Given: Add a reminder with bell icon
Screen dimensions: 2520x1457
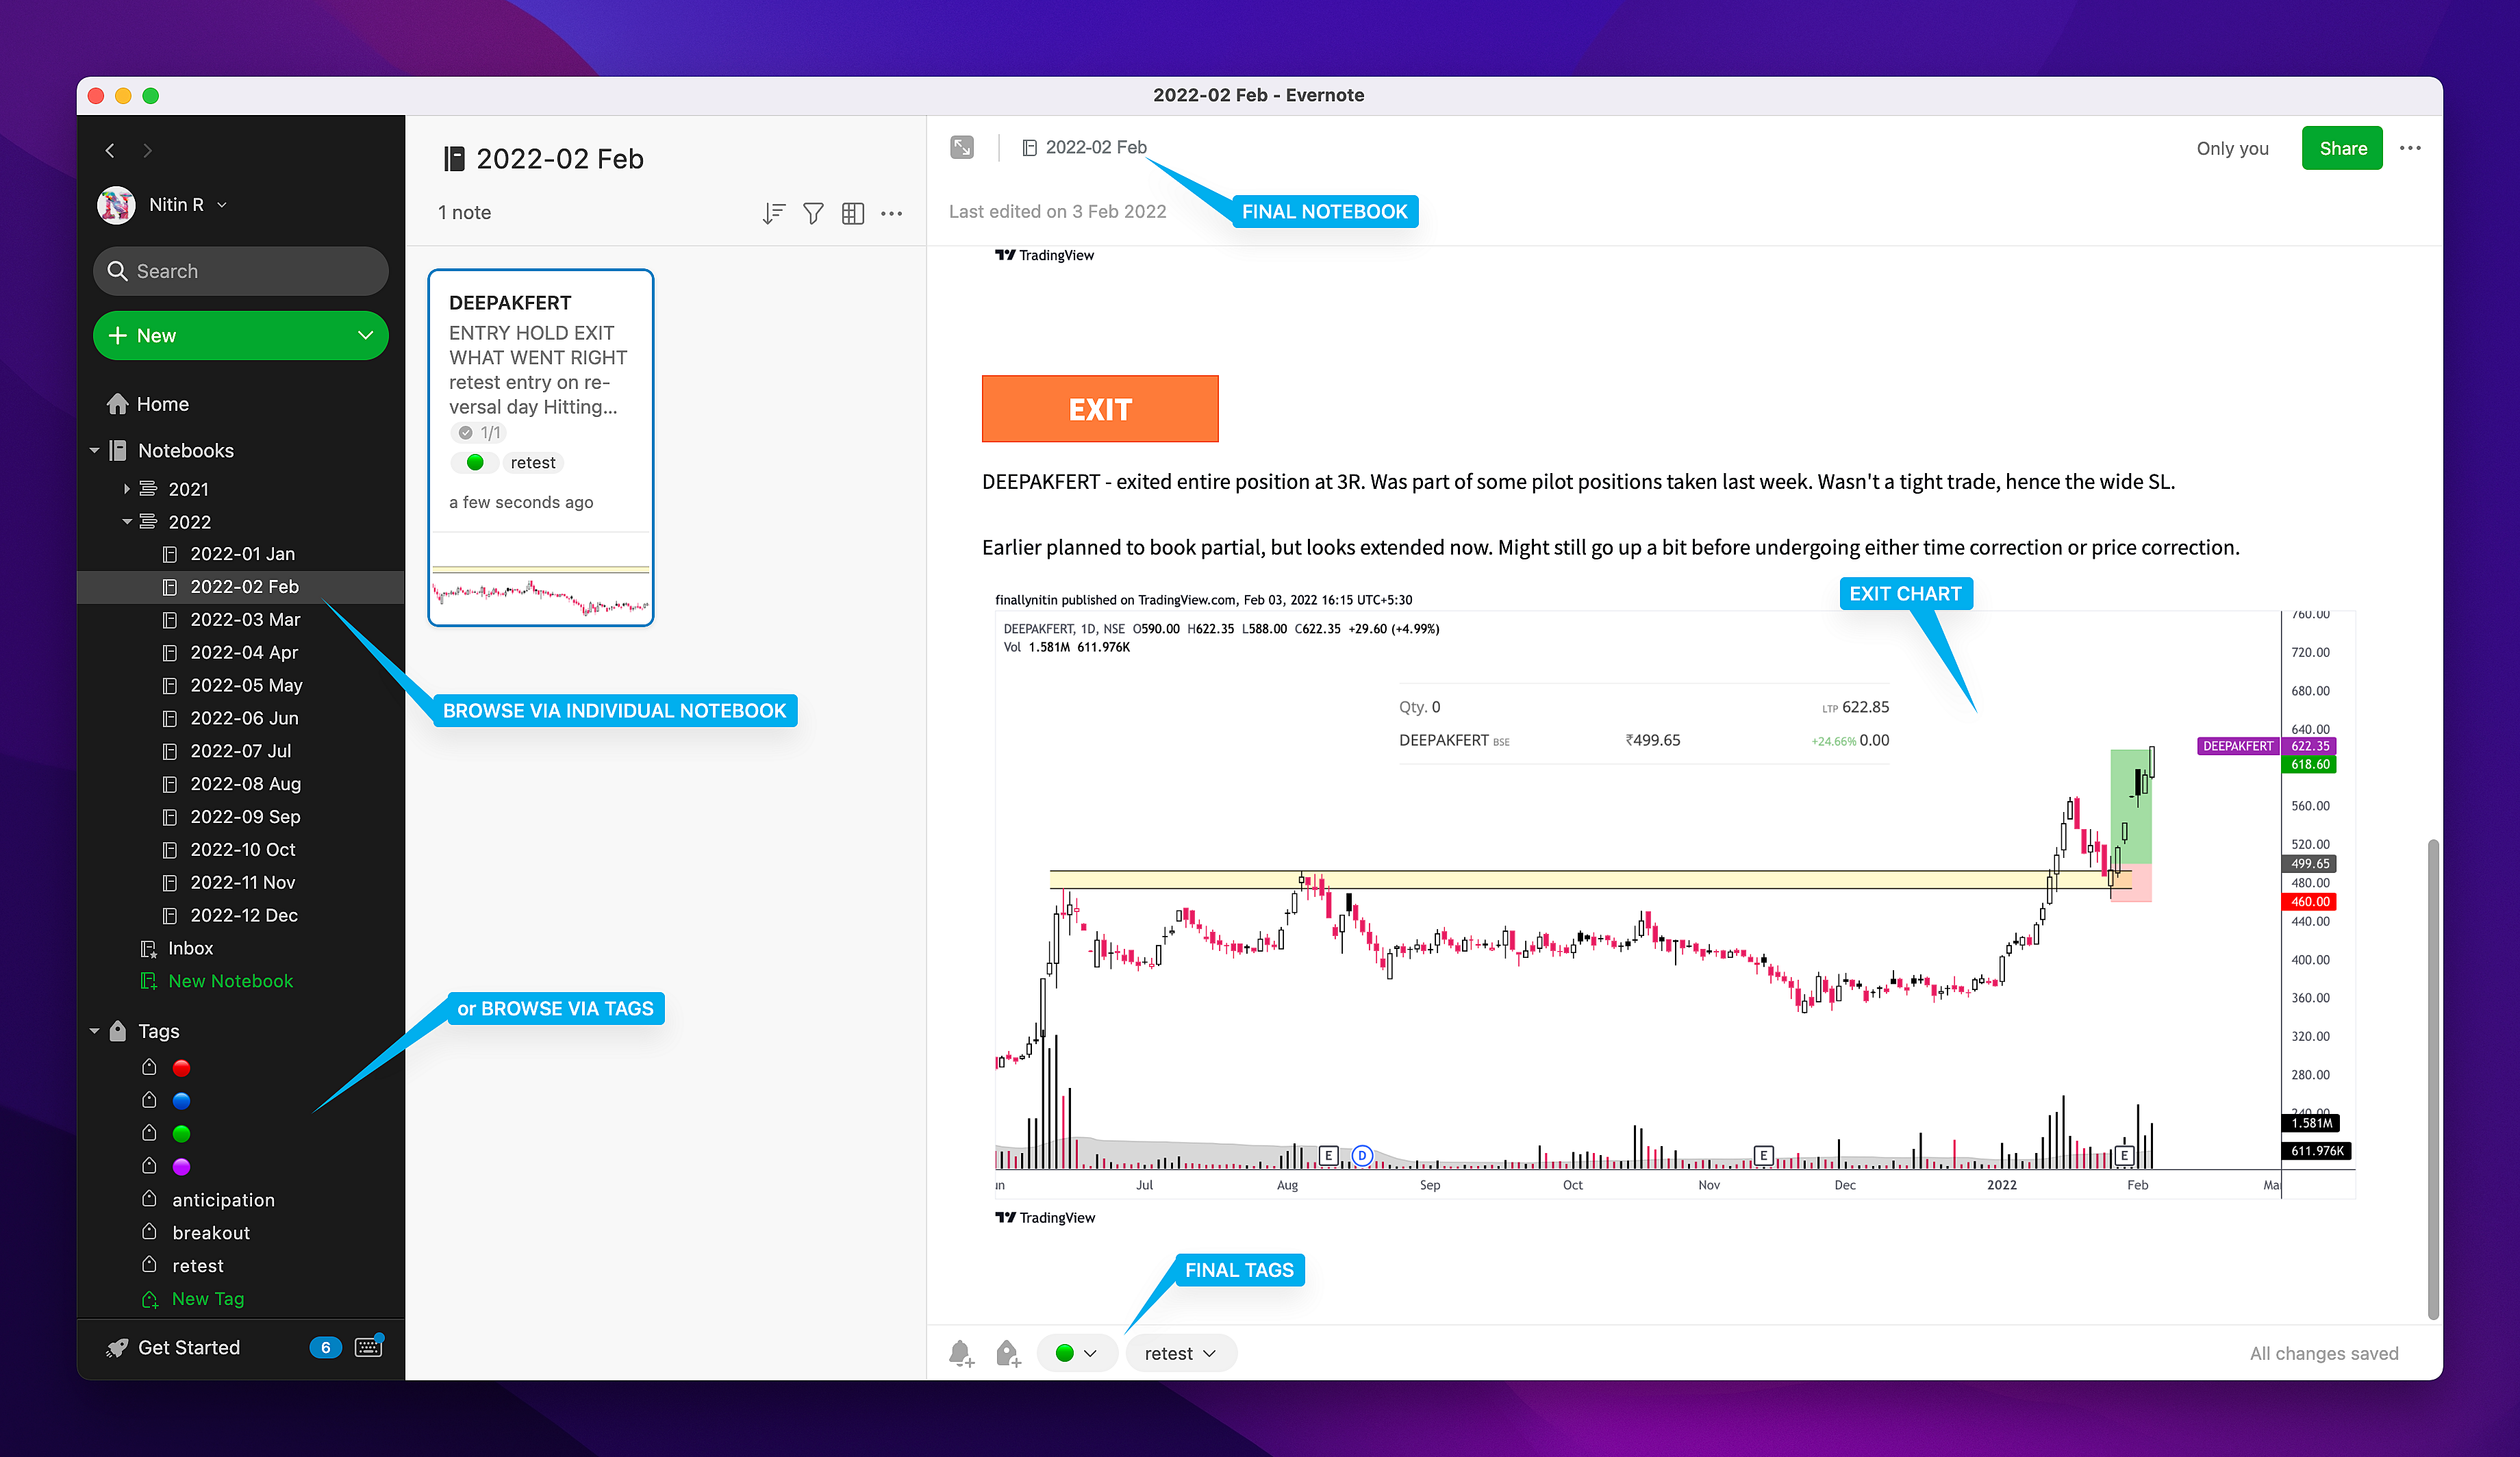Looking at the screenshot, I should coord(960,1353).
